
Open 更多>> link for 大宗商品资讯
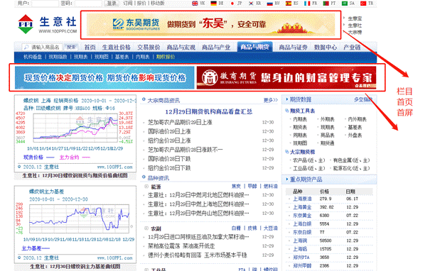[x=271, y=100]
